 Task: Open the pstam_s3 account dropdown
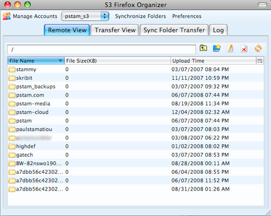click(85, 16)
